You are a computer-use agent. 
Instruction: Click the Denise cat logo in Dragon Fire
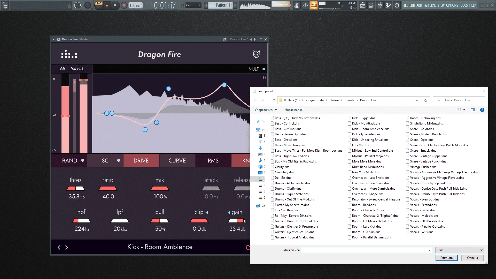coord(256,54)
